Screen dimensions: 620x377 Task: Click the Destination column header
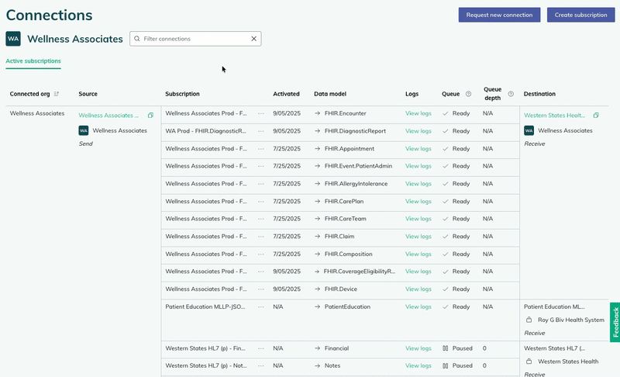(x=539, y=94)
